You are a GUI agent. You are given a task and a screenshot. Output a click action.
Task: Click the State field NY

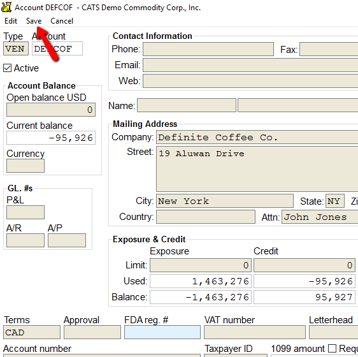(x=335, y=201)
